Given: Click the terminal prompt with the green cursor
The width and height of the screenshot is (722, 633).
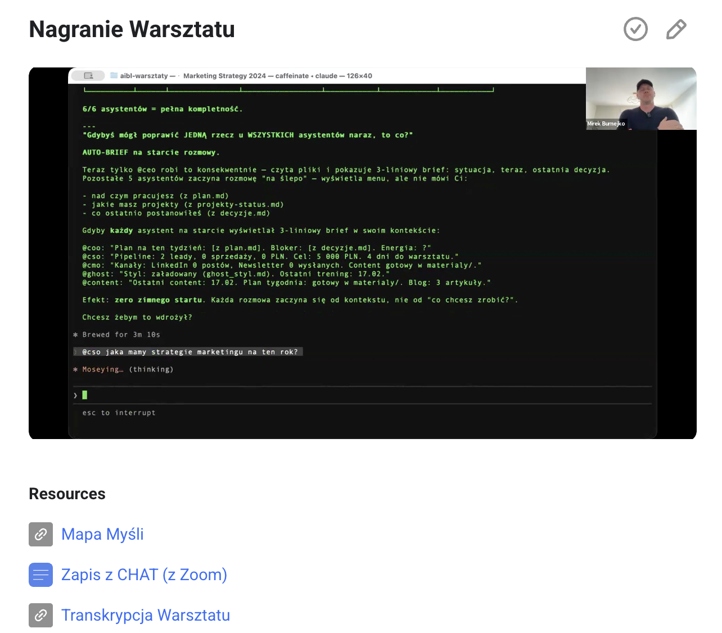Looking at the screenshot, I should pos(84,395).
